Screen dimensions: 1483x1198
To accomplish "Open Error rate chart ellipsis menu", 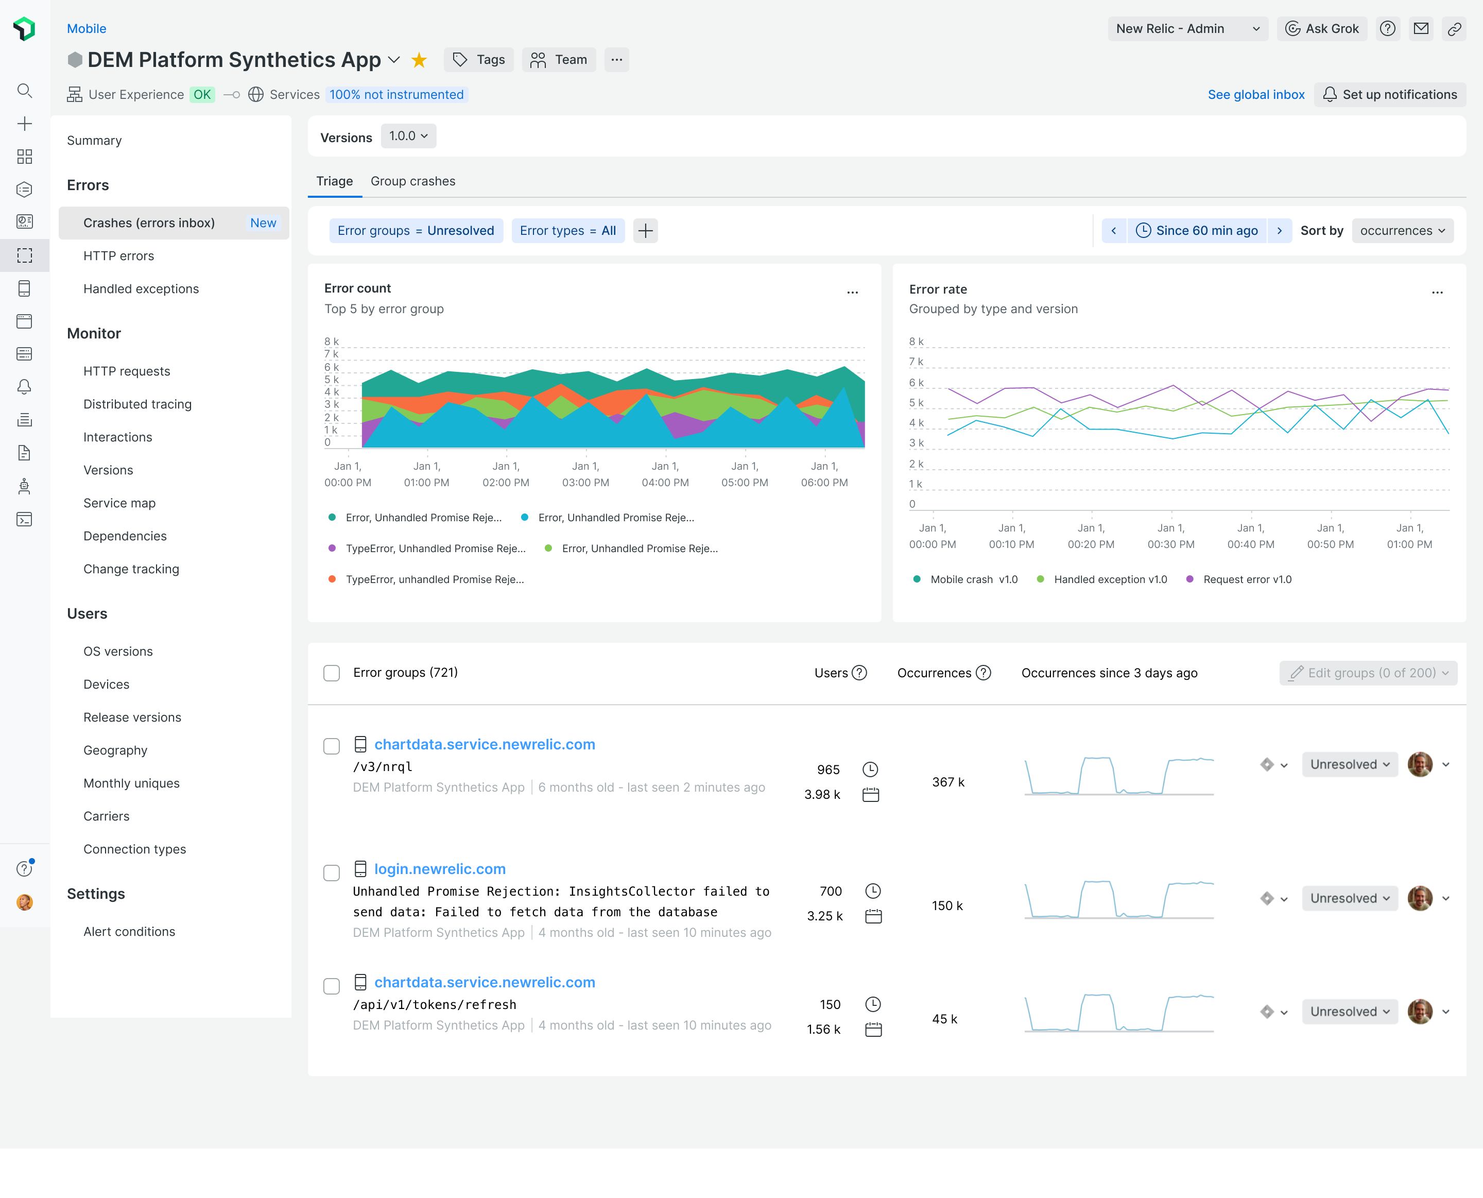I will tap(1438, 292).
